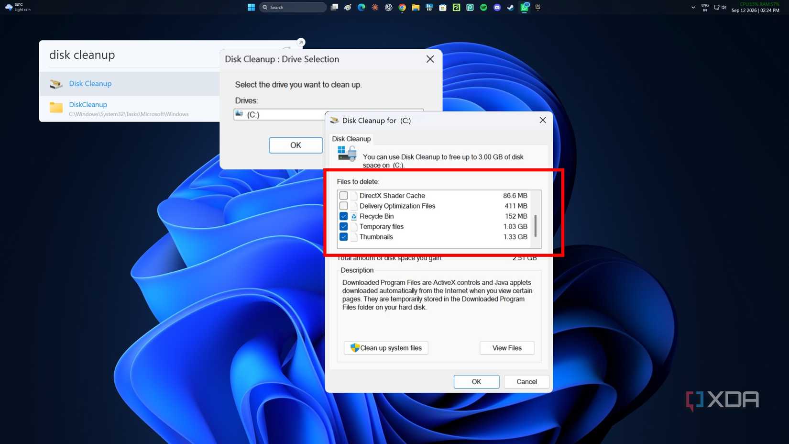Screen dimensions: 789x444
Task: Click the 'disk cleanup' search query field
Action: tap(129, 55)
